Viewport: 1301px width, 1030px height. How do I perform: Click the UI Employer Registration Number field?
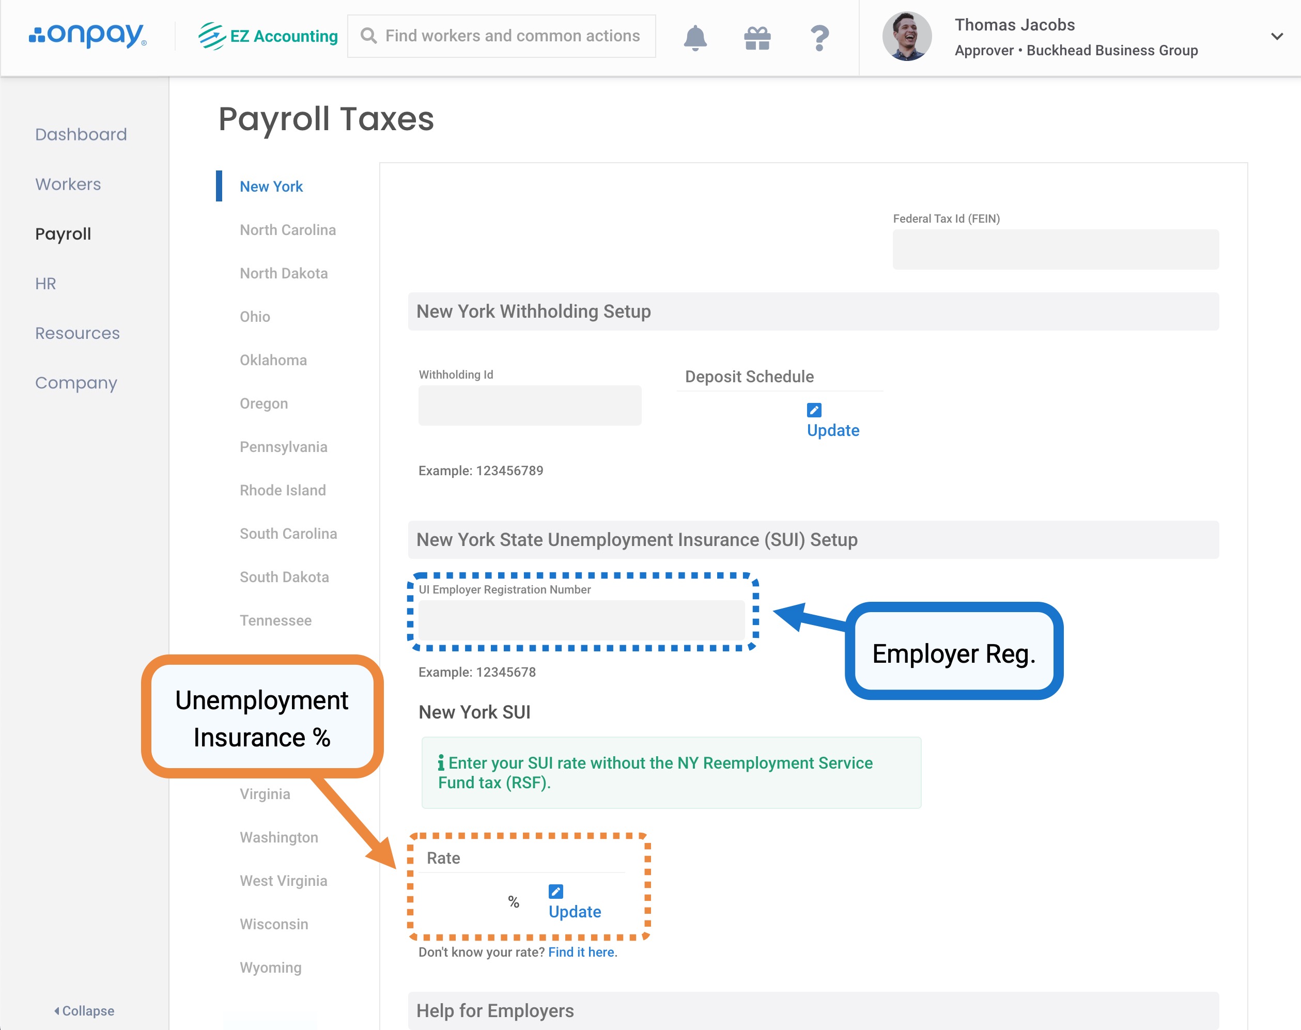[x=581, y=620]
